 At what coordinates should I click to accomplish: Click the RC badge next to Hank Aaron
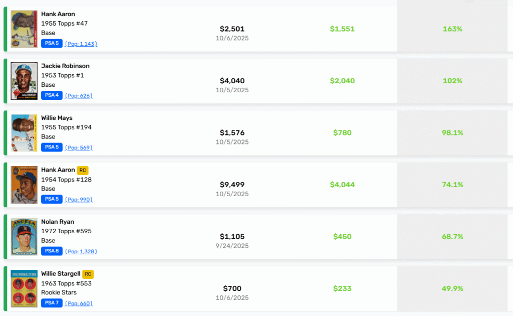pos(83,170)
